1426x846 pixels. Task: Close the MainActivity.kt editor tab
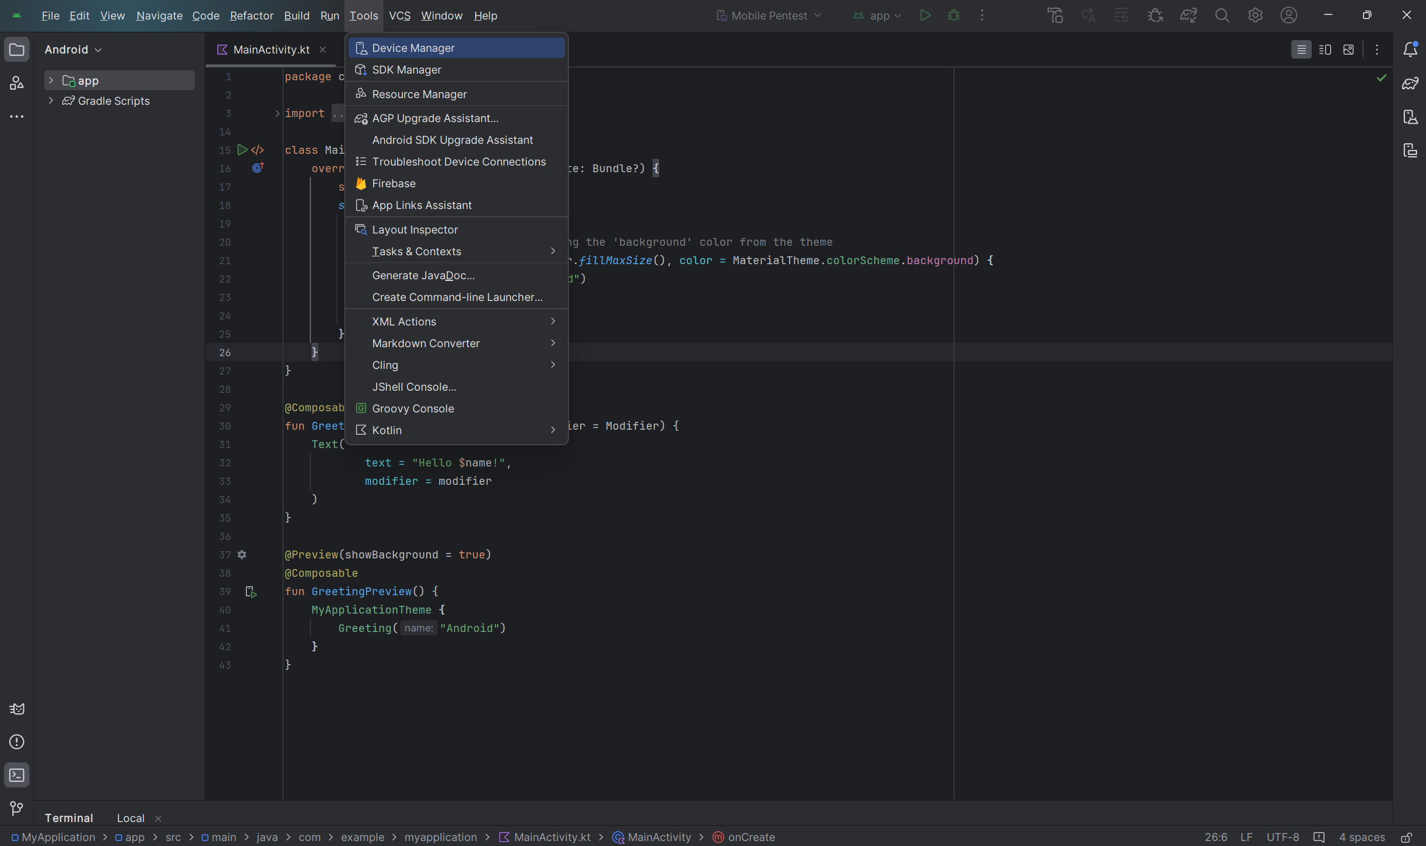[x=323, y=50]
